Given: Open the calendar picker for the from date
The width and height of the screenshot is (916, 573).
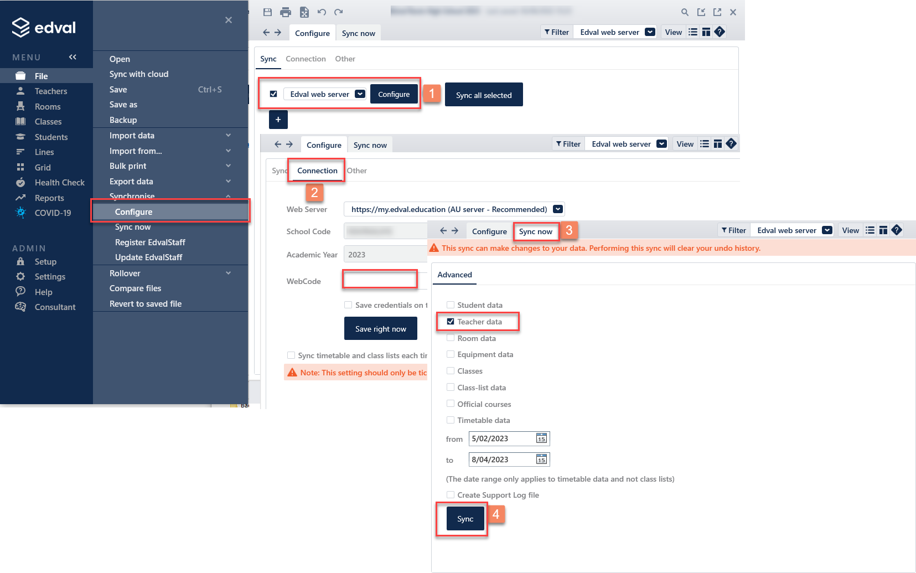Looking at the screenshot, I should point(541,438).
